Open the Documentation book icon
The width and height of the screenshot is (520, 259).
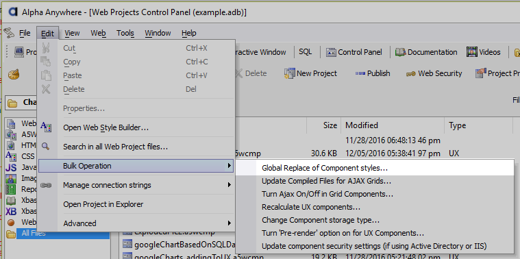tap(400, 52)
